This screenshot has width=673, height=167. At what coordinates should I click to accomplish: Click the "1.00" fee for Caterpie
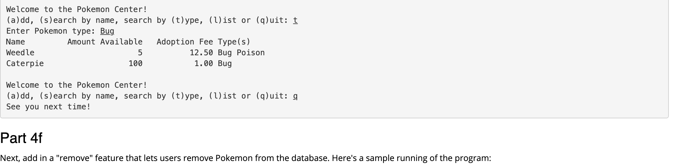point(204,64)
